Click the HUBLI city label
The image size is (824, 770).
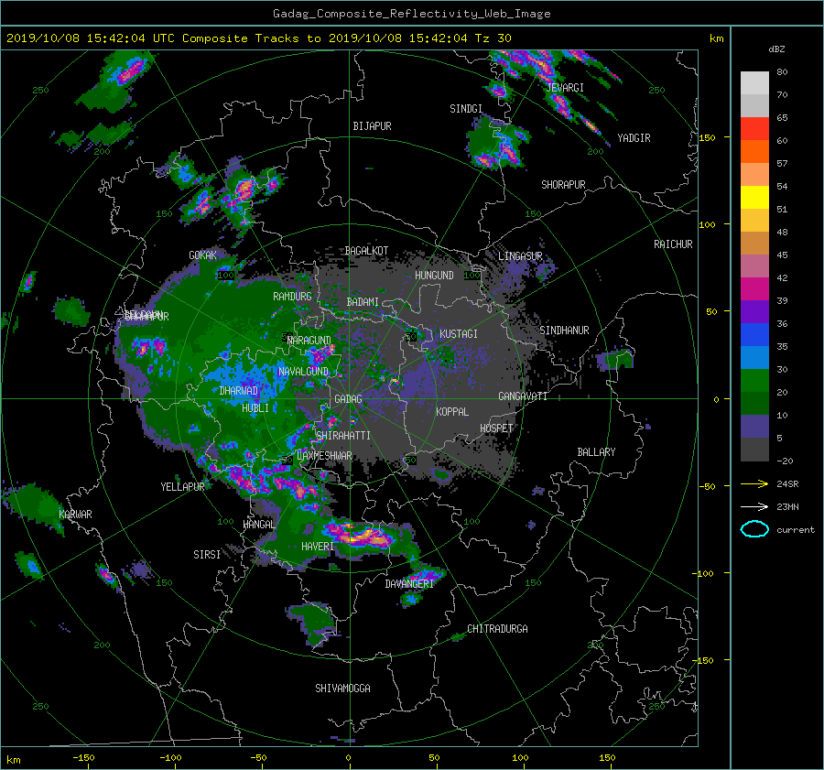pyautogui.click(x=255, y=408)
